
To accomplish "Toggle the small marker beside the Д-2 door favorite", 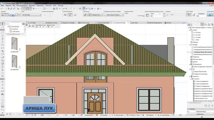I will point(20,49).
